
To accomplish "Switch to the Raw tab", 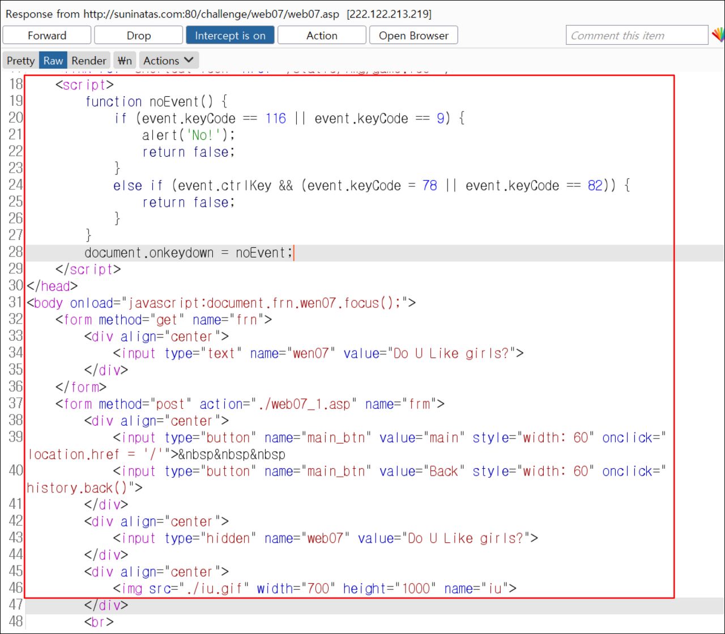I will pyautogui.click(x=53, y=61).
